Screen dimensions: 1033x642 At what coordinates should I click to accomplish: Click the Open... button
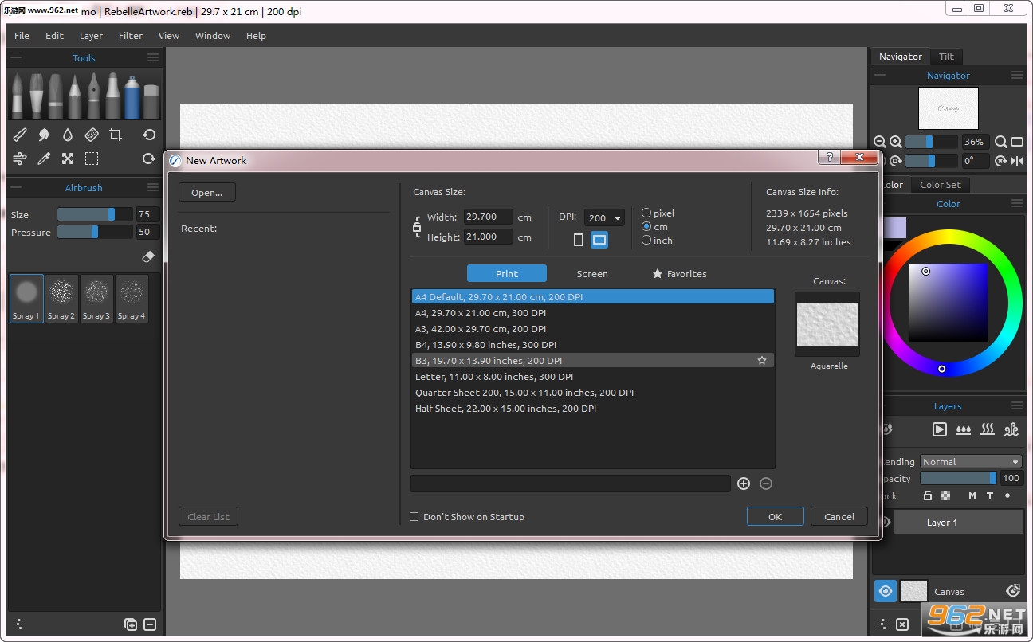207,192
